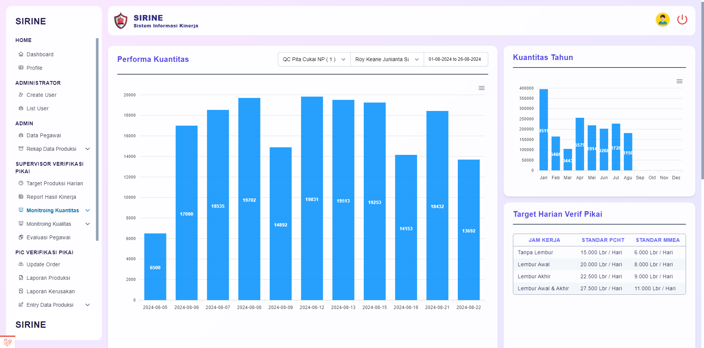Collapse the Monitroing Kuantitas submenu chevron
Screen dimensions: 704x348
pyautogui.click(x=88, y=210)
